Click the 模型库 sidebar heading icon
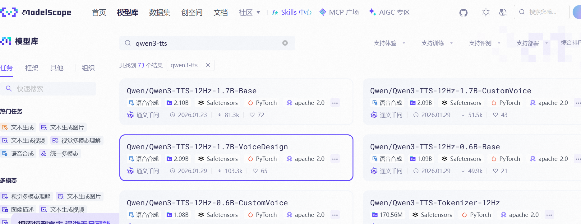The width and height of the screenshot is (581, 224). tap(6, 41)
